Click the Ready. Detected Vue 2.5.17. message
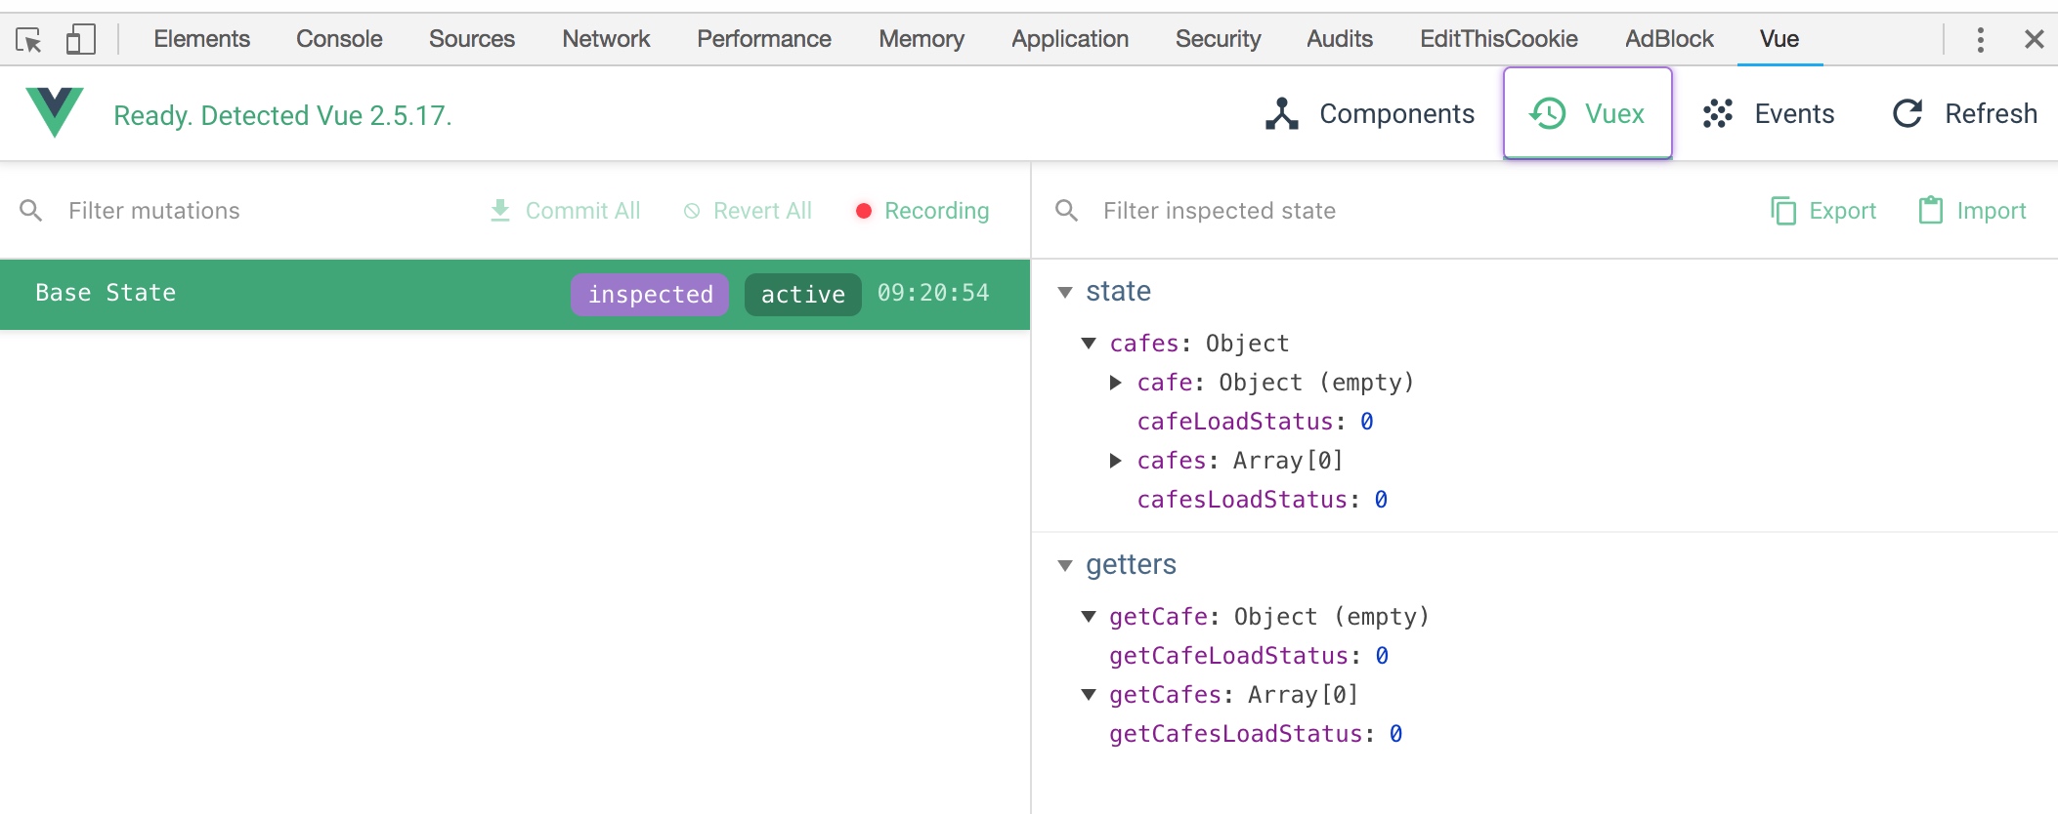 (282, 115)
